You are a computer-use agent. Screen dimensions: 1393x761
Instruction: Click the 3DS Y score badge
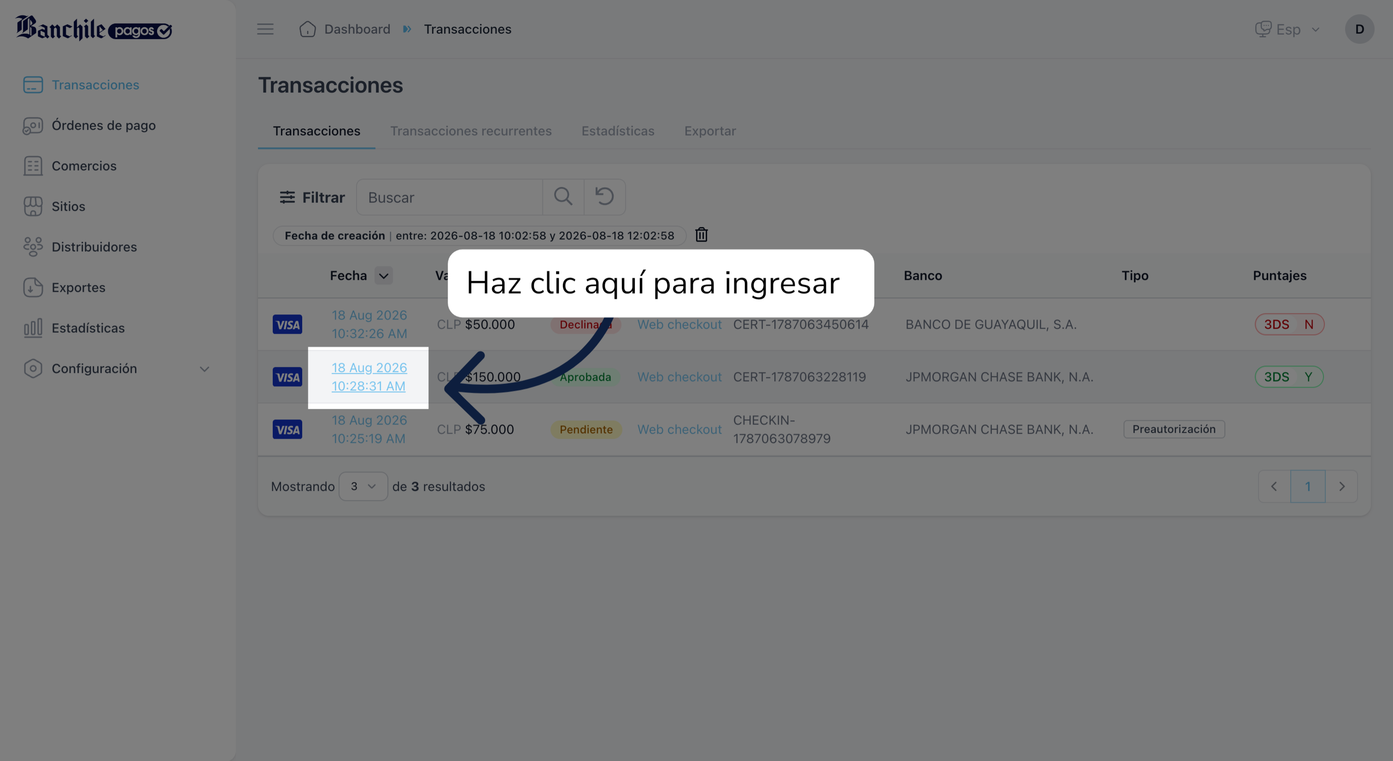1288,377
